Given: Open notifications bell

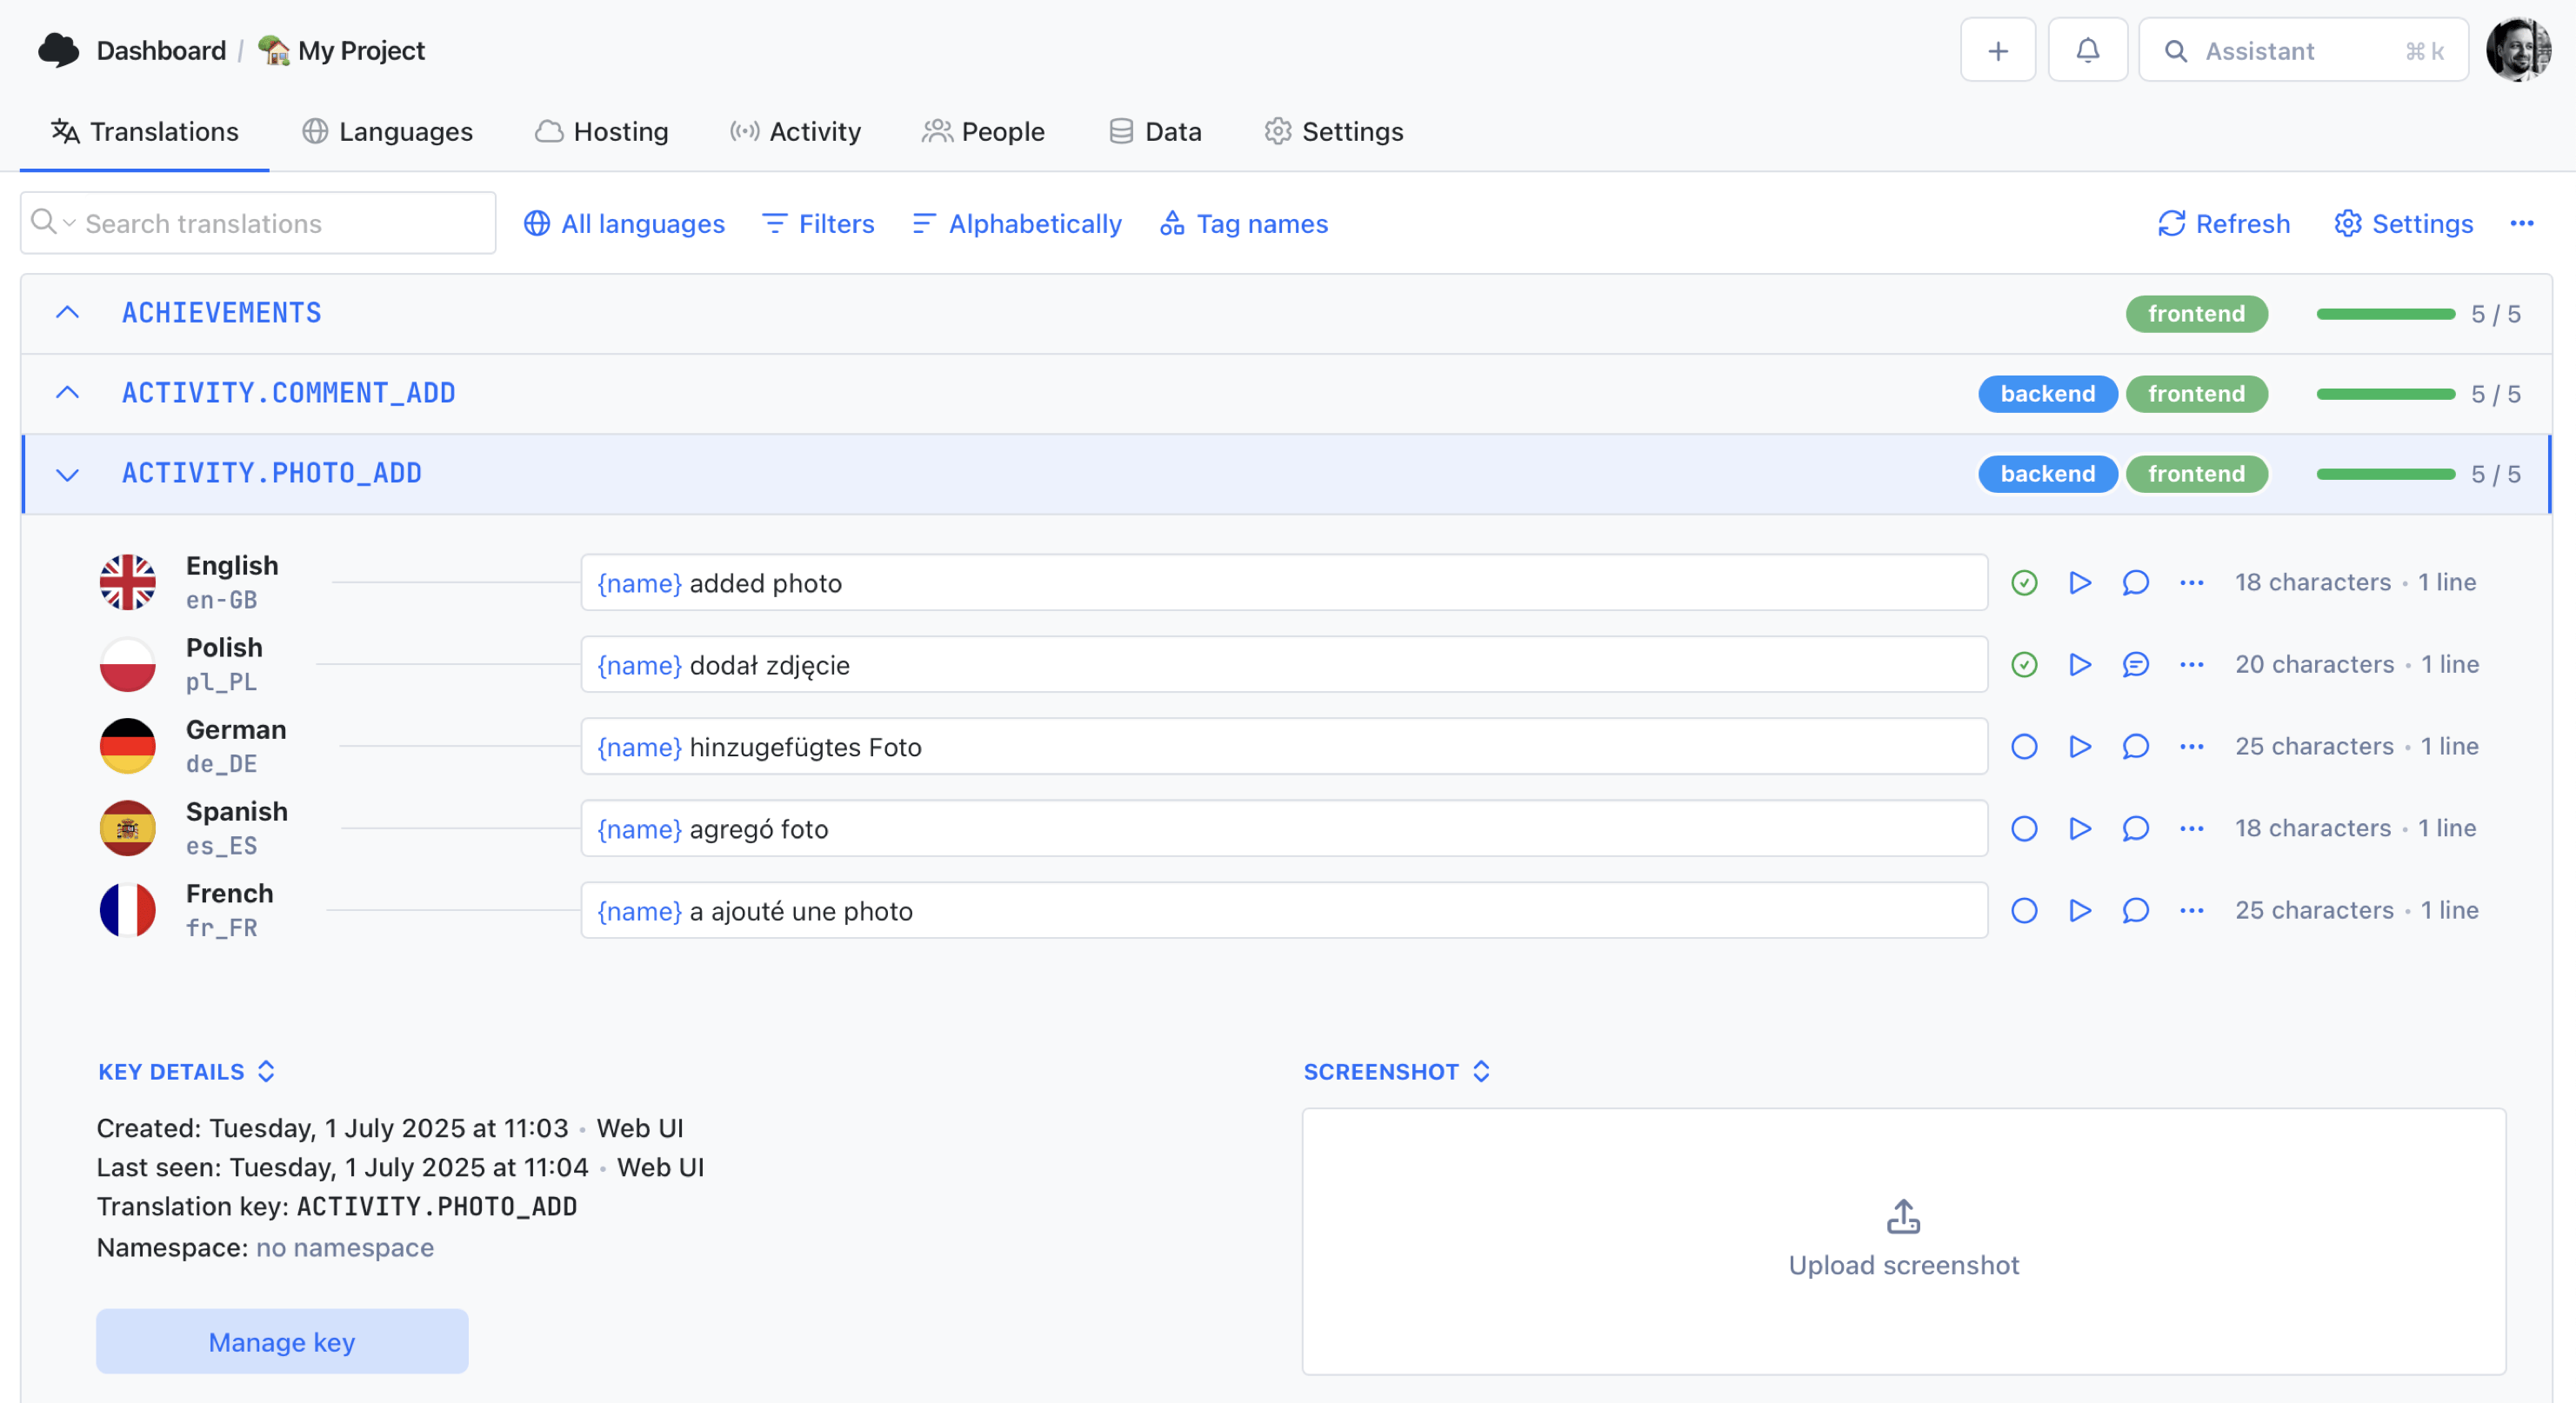Looking at the screenshot, I should coord(2087,50).
